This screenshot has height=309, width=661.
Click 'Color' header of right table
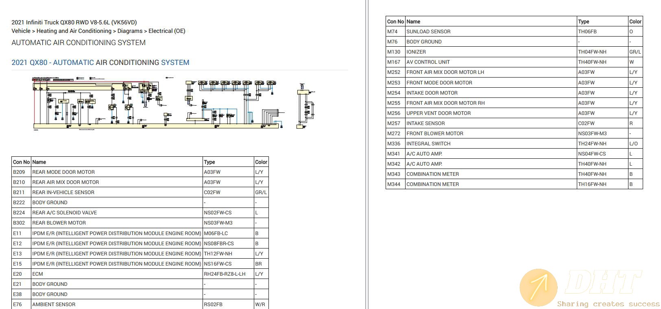coord(635,22)
